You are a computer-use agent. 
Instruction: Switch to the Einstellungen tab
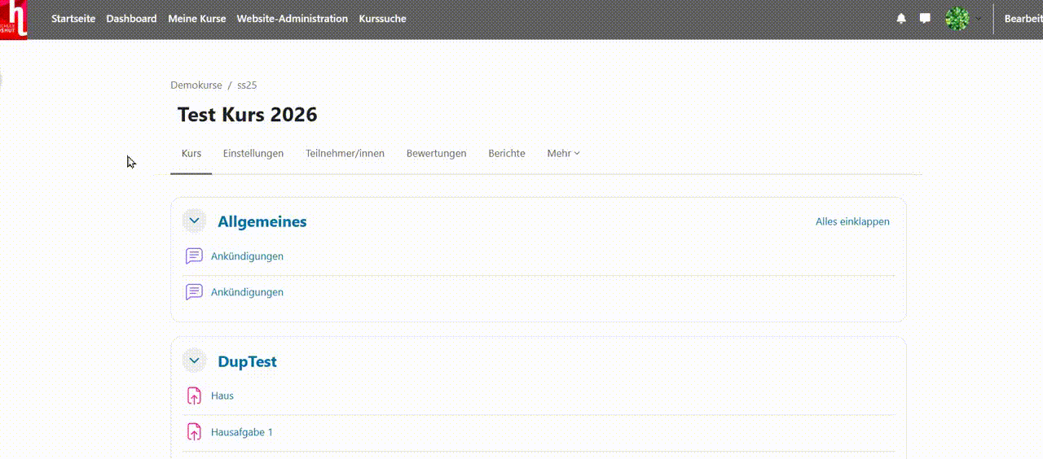253,154
